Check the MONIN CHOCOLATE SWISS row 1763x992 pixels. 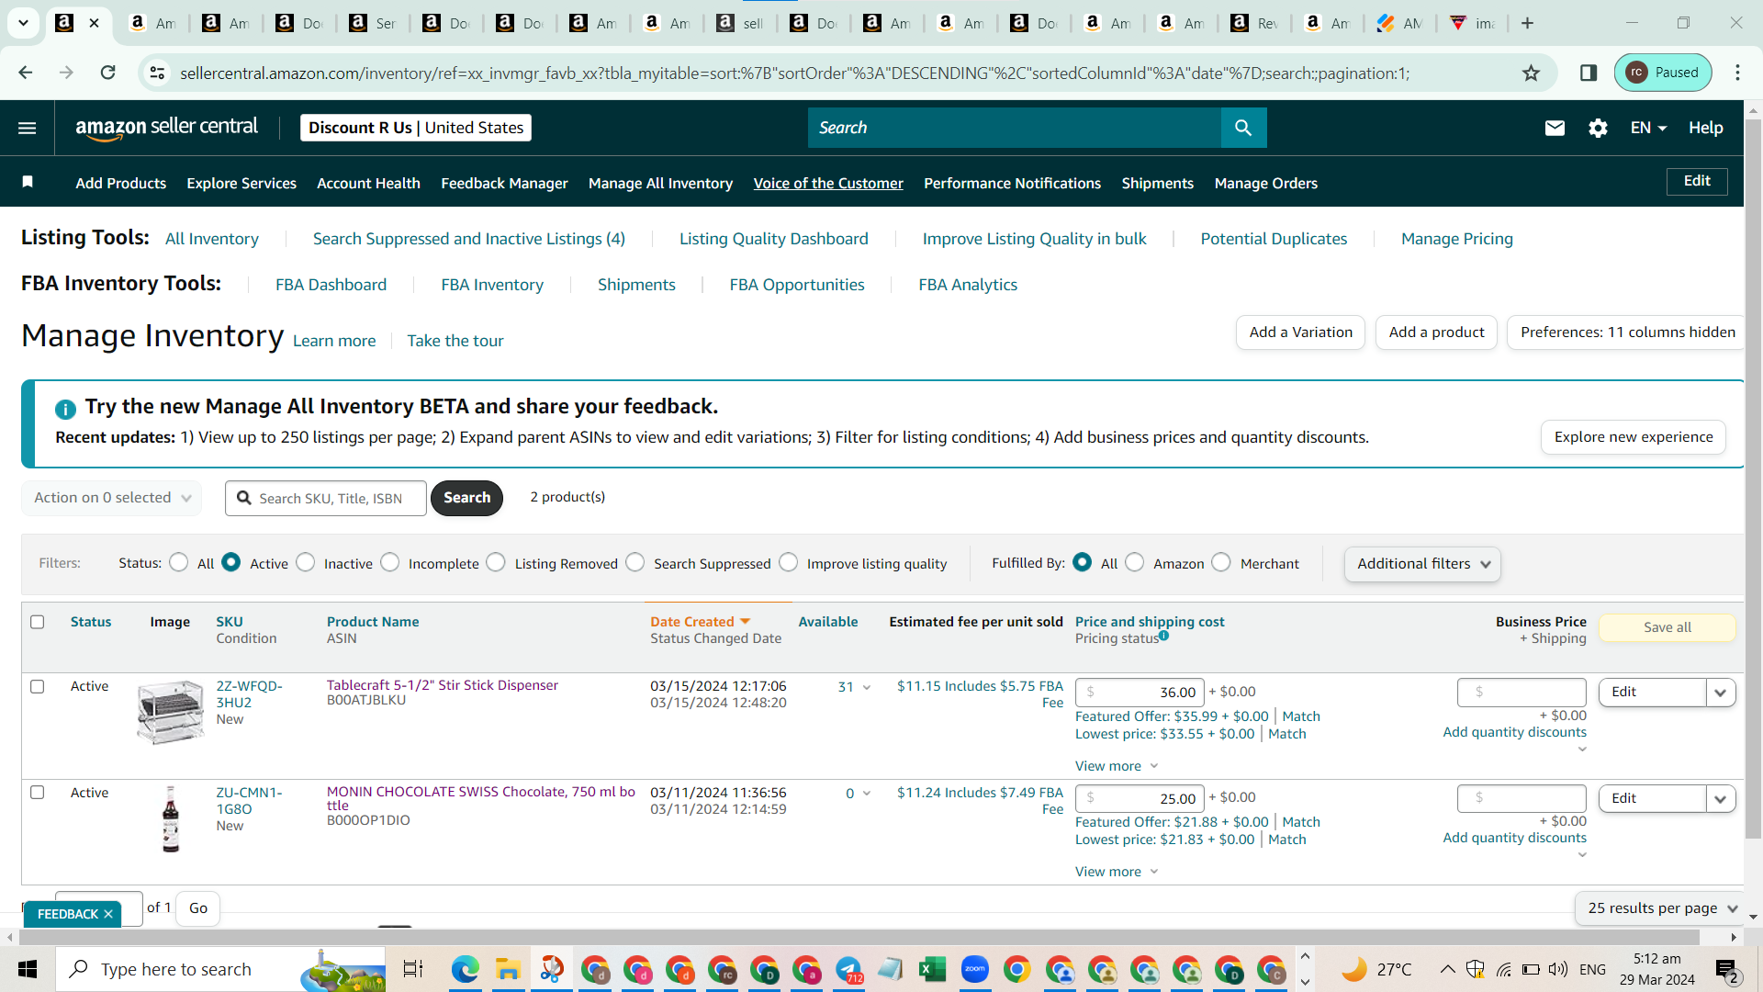[38, 792]
